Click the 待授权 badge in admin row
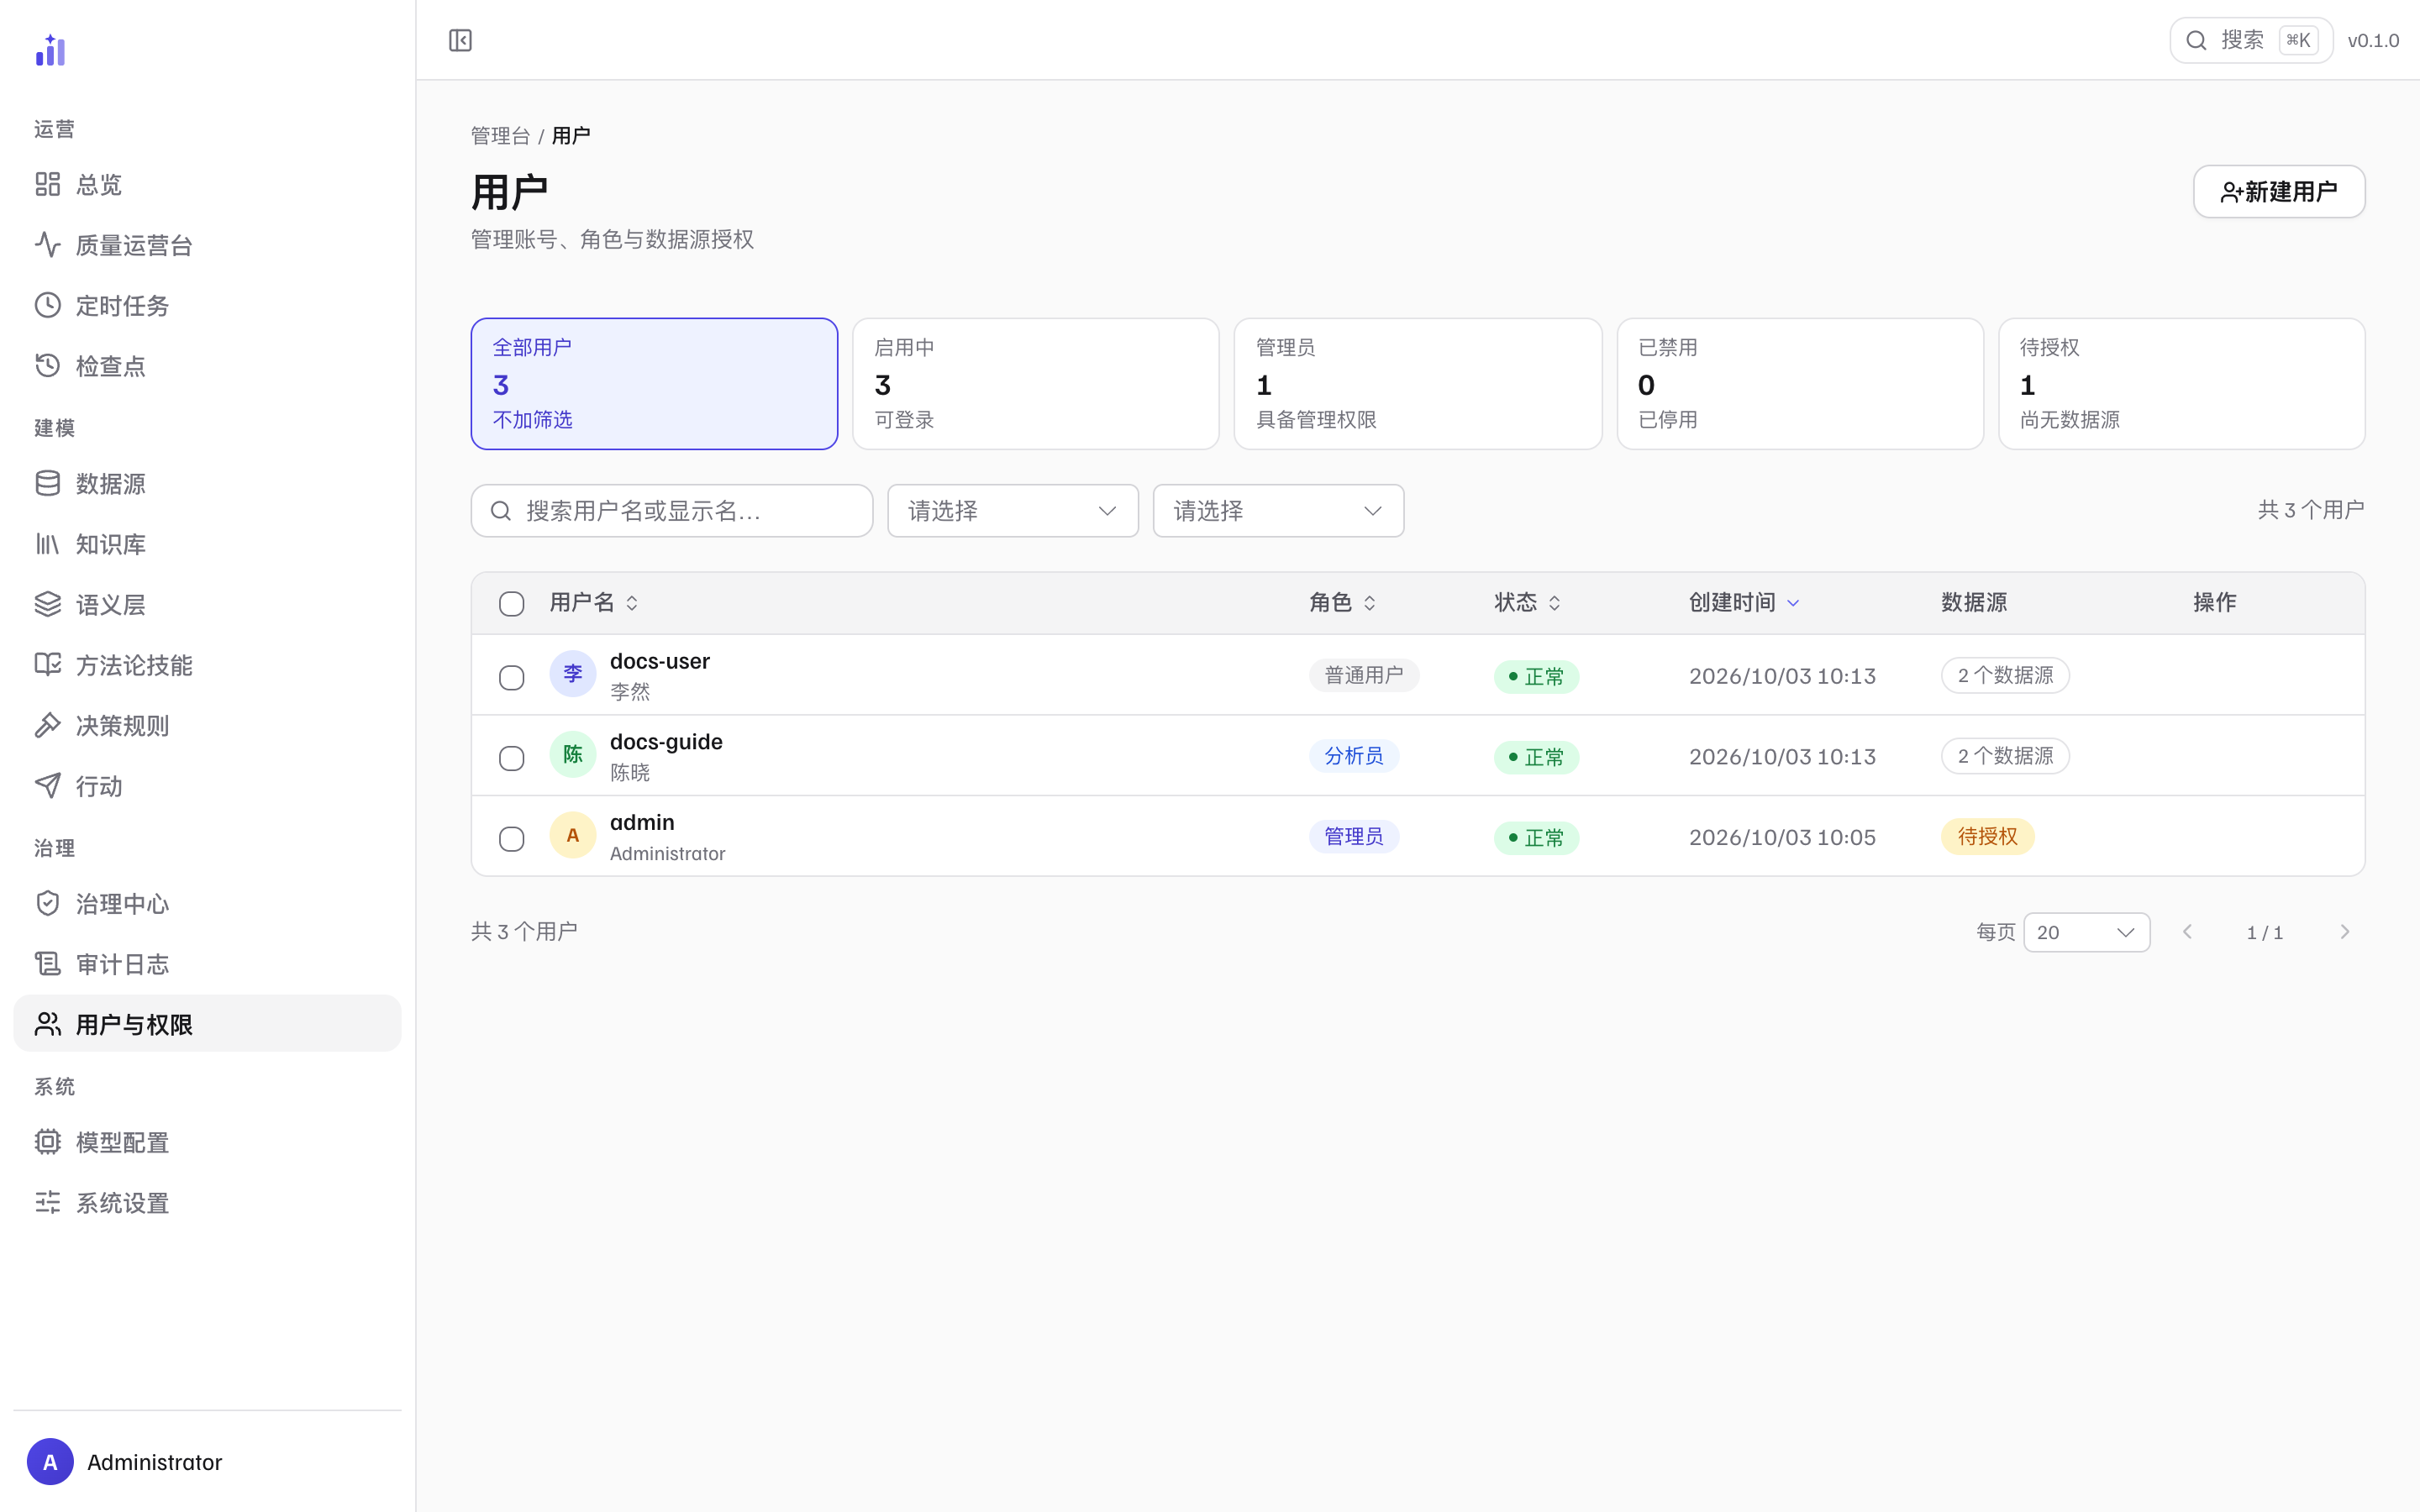The width and height of the screenshot is (2420, 1512). (1987, 837)
